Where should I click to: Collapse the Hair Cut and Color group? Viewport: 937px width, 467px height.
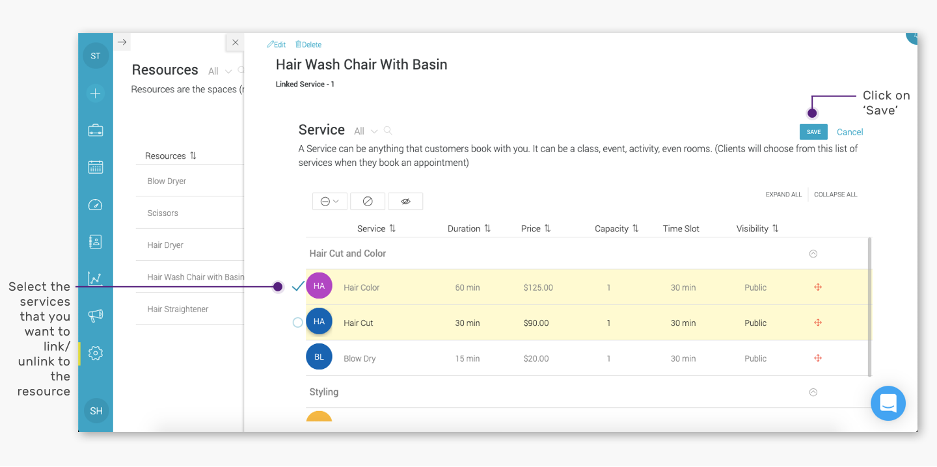click(813, 254)
